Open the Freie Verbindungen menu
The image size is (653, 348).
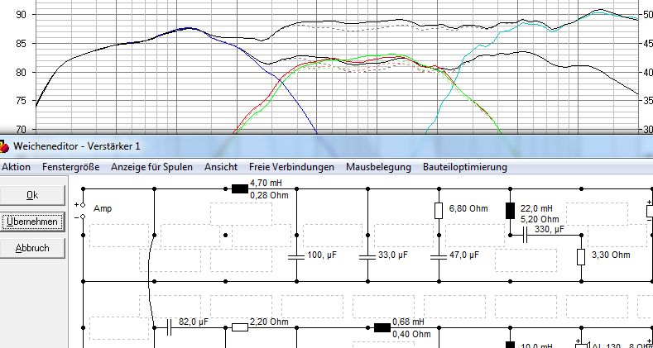(x=291, y=167)
